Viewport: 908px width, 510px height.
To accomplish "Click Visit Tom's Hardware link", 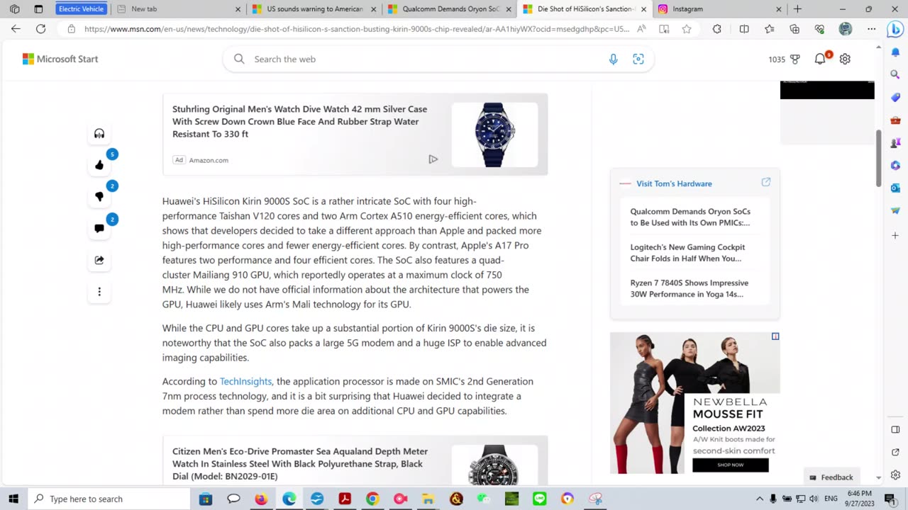I will [674, 183].
